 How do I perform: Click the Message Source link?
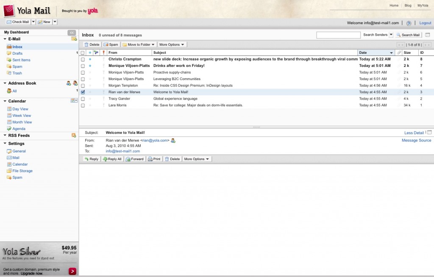(416, 140)
